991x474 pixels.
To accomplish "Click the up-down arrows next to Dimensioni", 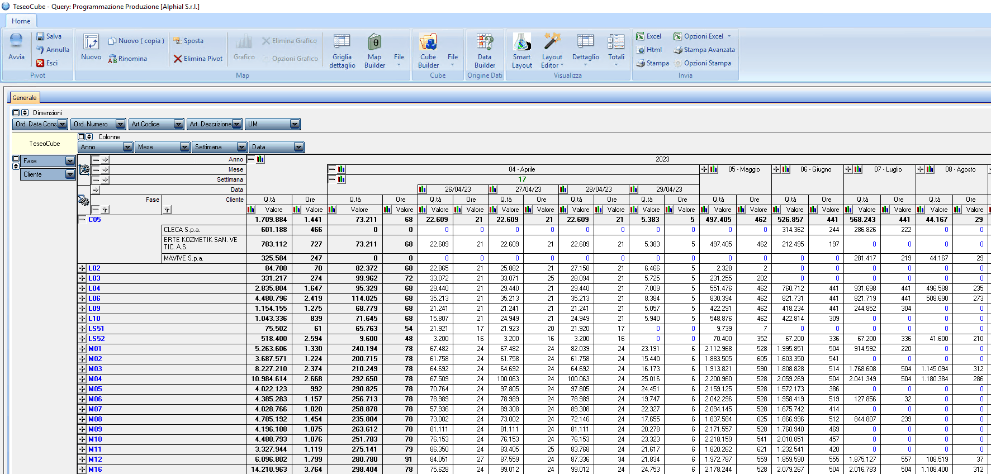I will 25,113.
